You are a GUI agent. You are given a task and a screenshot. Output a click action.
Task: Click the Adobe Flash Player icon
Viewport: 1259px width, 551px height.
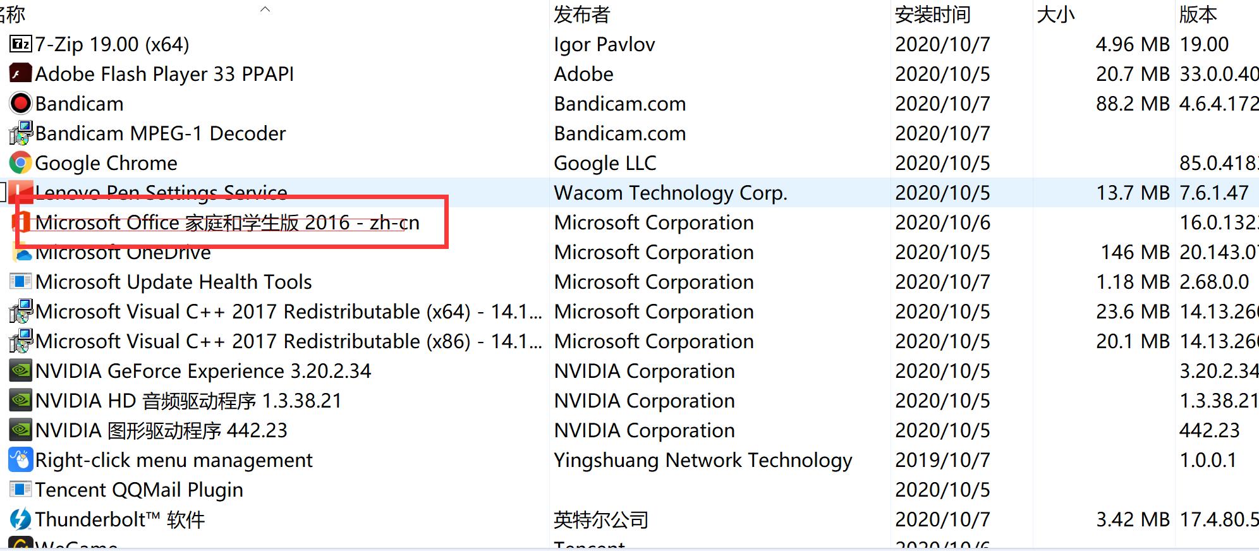[x=19, y=73]
